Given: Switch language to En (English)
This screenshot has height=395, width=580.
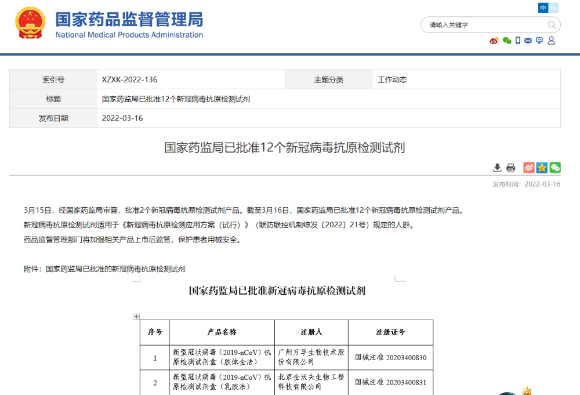Looking at the screenshot, I should tap(553, 8).
